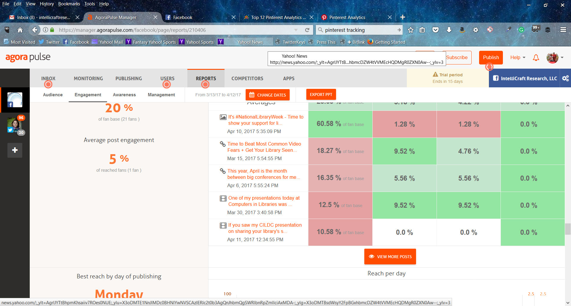Open the History menu

[47, 4]
